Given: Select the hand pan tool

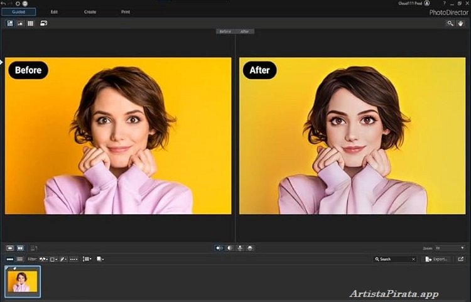Looking at the screenshot, I should click(461, 23).
